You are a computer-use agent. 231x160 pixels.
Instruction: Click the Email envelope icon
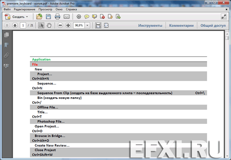point(67,17)
